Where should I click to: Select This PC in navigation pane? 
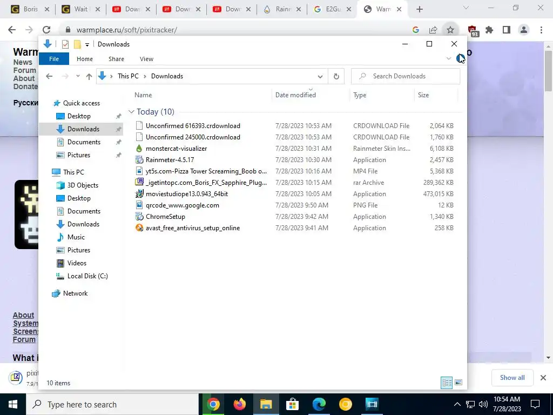(x=73, y=172)
